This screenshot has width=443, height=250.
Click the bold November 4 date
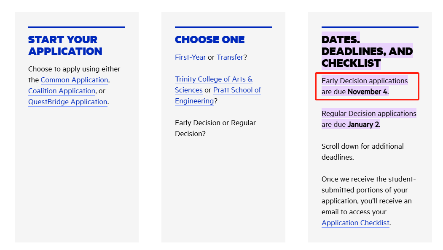coord(367,92)
